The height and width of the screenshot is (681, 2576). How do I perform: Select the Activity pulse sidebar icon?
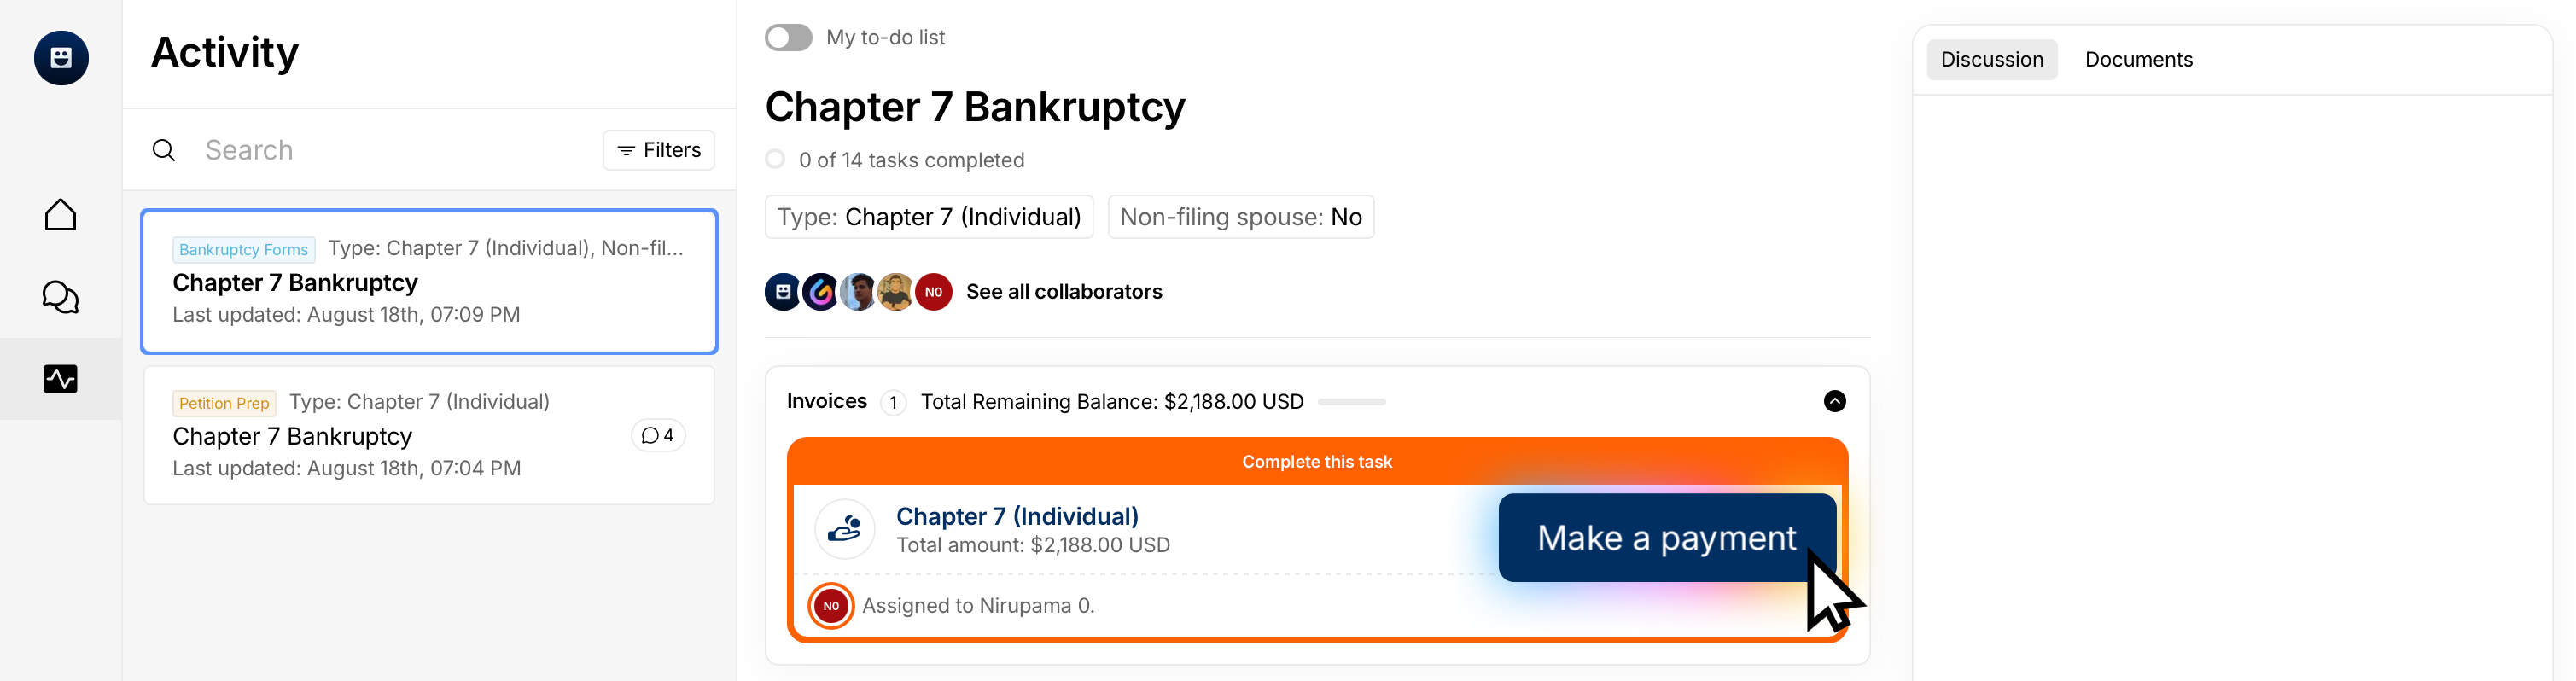coord(61,379)
